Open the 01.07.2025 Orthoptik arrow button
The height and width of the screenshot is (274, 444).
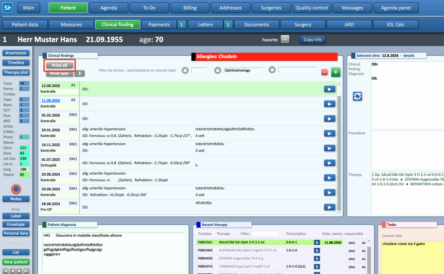coord(330,163)
